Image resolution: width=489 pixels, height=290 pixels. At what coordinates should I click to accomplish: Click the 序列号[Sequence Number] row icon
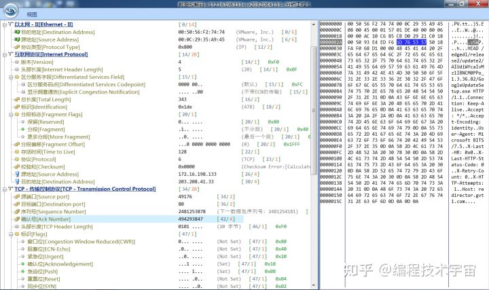tap(17, 212)
